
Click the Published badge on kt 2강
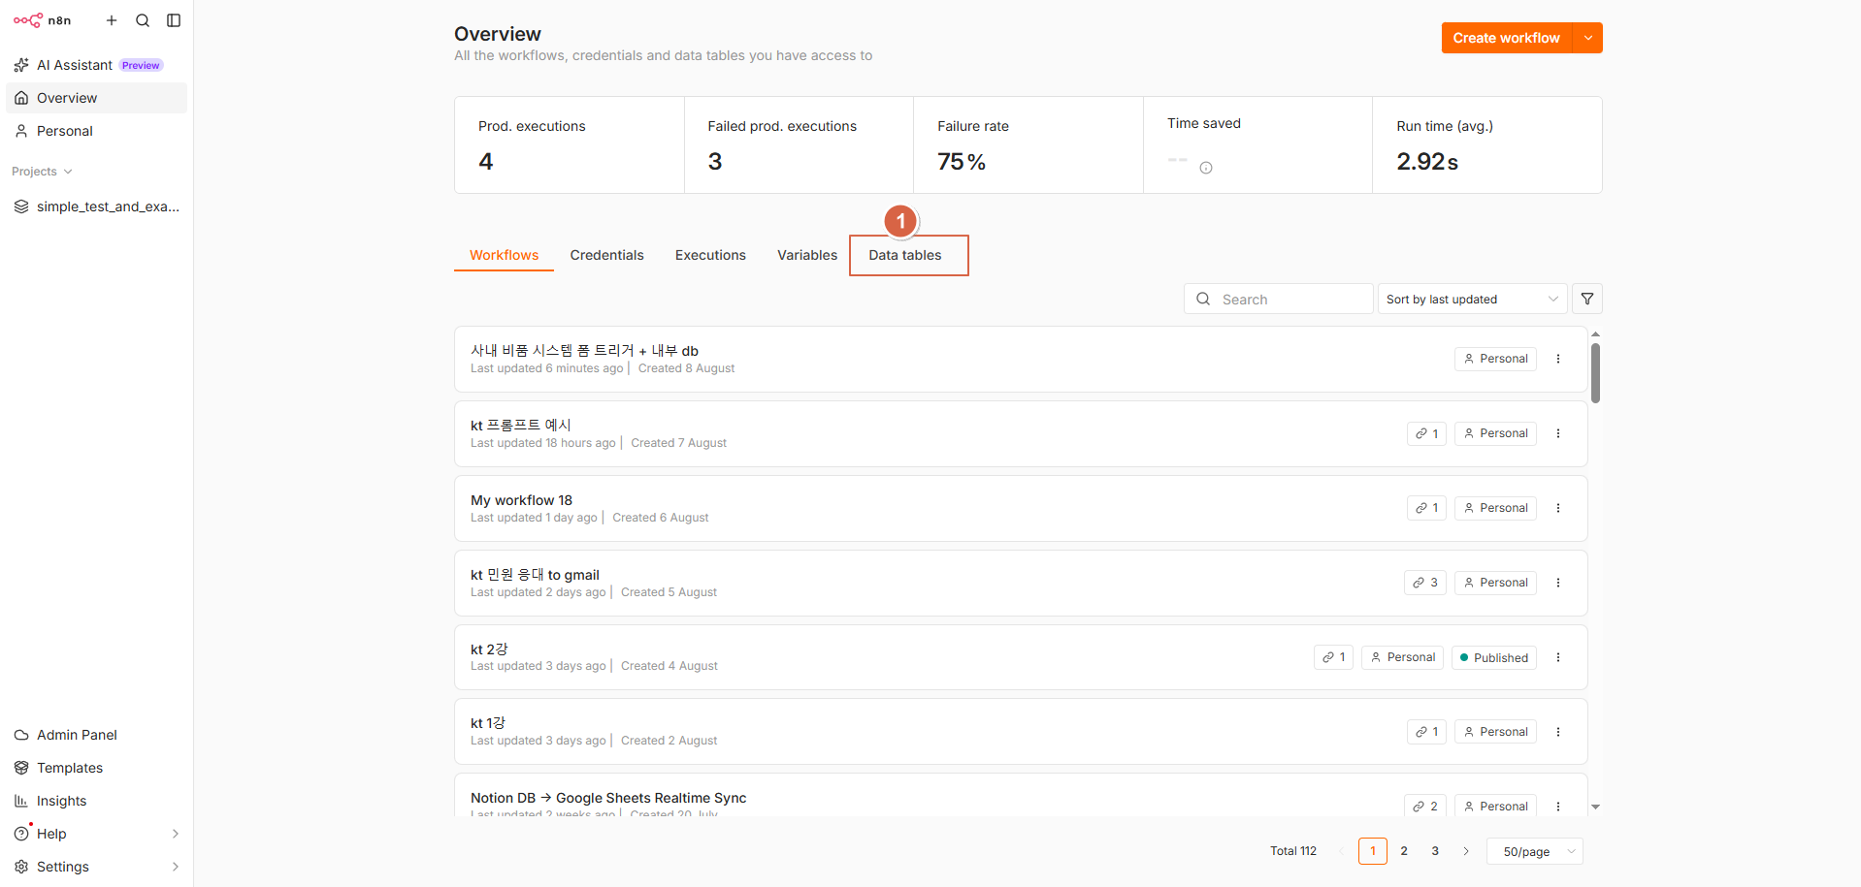(1494, 657)
